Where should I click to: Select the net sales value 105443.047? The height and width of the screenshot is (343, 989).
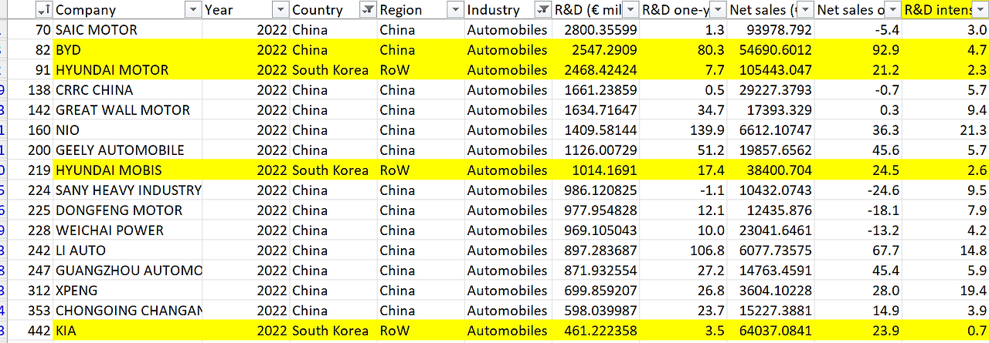(x=771, y=70)
